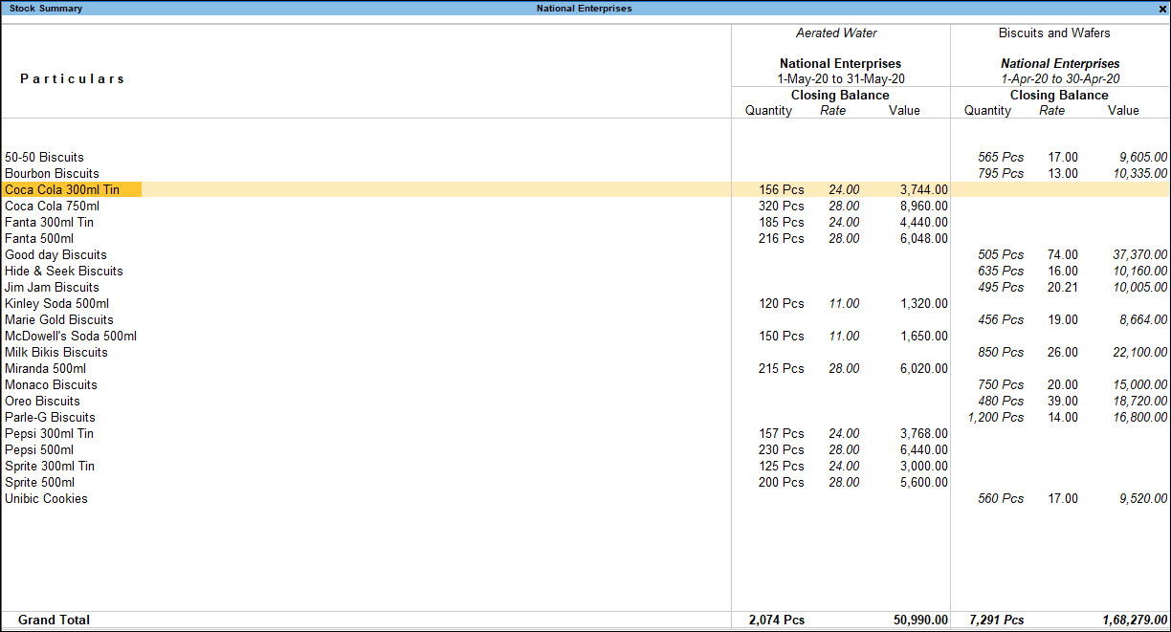Image resolution: width=1171 pixels, height=632 pixels.
Task: Select Miranda 500ml item
Action: (x=45, y=368)
